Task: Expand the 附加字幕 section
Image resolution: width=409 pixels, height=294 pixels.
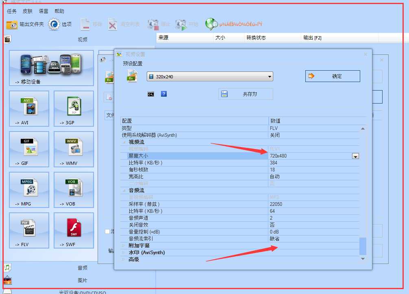Action: (124, 246)
